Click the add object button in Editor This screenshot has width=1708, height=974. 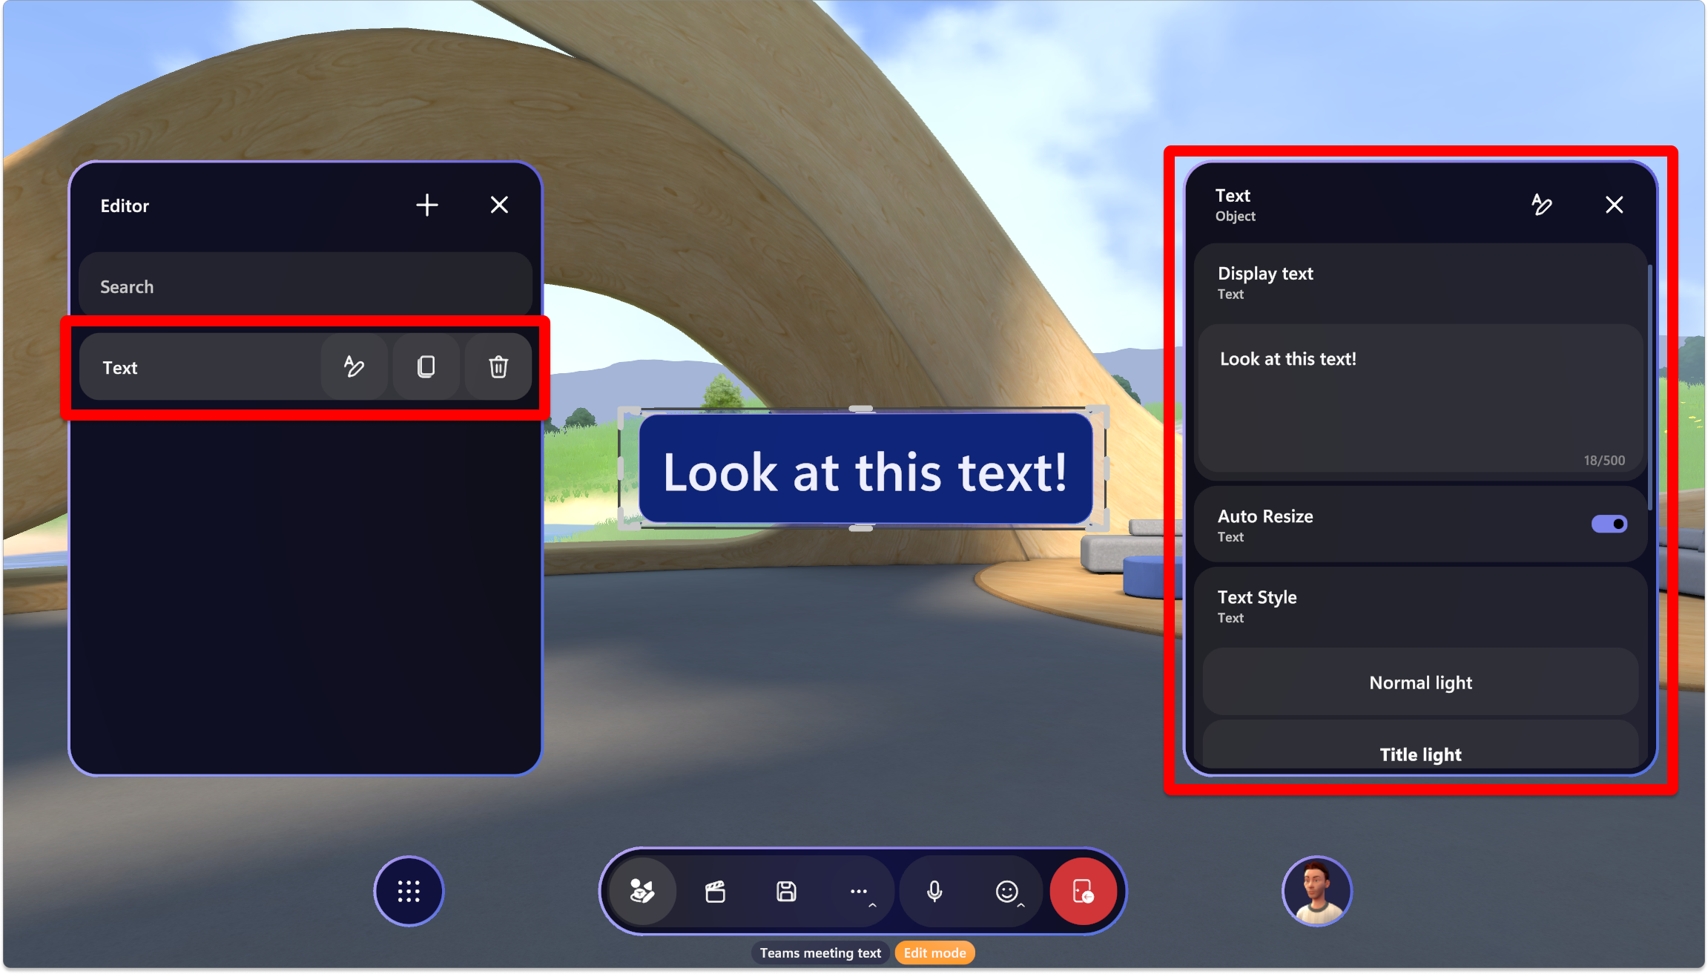(426, 205)
